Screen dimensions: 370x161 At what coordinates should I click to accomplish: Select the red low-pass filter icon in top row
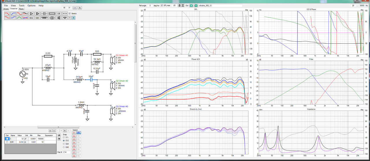7,14
